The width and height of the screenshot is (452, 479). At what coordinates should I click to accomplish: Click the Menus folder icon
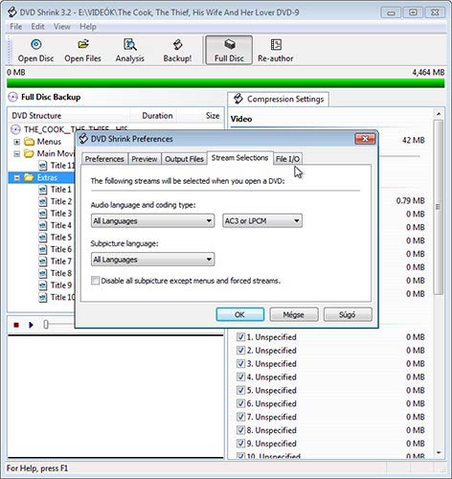click(x=30, y=142)
